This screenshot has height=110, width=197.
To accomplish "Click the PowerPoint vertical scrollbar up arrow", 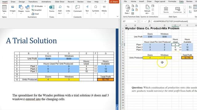I will tap(119, 20).
